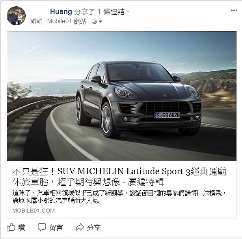Click the globe public privacy icon
The width and height of the screenshot is (242, 239).
pos(94,22)
